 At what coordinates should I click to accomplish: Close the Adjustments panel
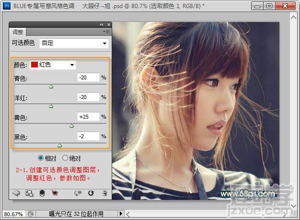[109, 25]
